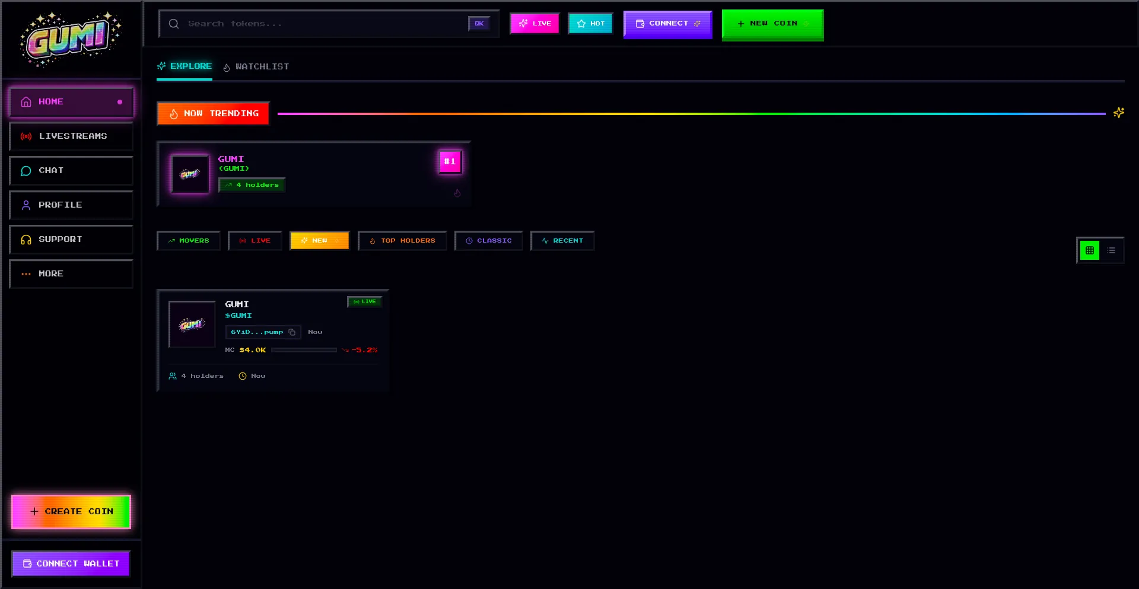The height and width of the screenshot is (589, 1139).
Task: Select the CLASSIC sorting option
Action: point(488,241)
